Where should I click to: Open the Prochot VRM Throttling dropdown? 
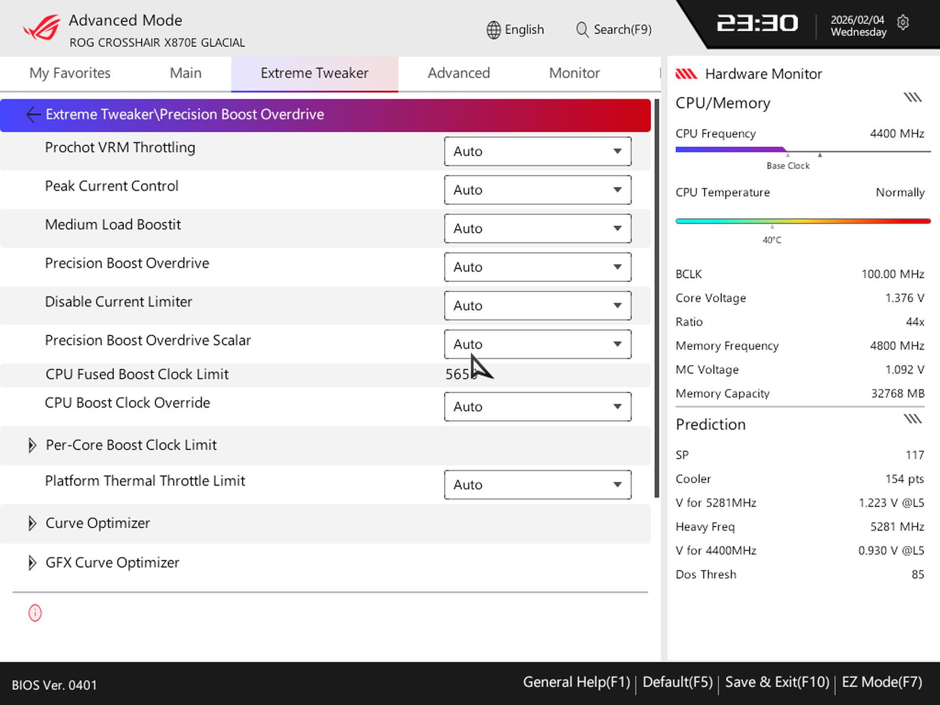(x=537, y=151)
